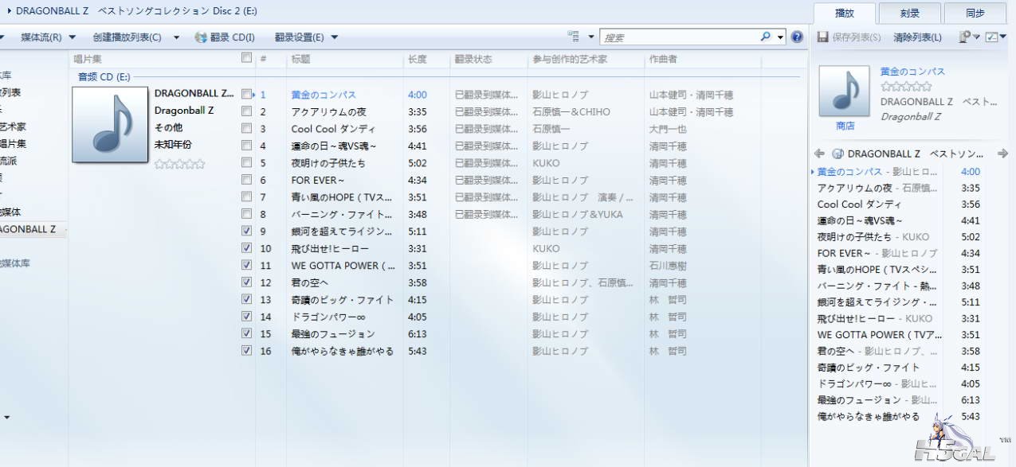
Task: Select the 唱片集 item in the left sidebar
Action: click(x=13, y=143)
